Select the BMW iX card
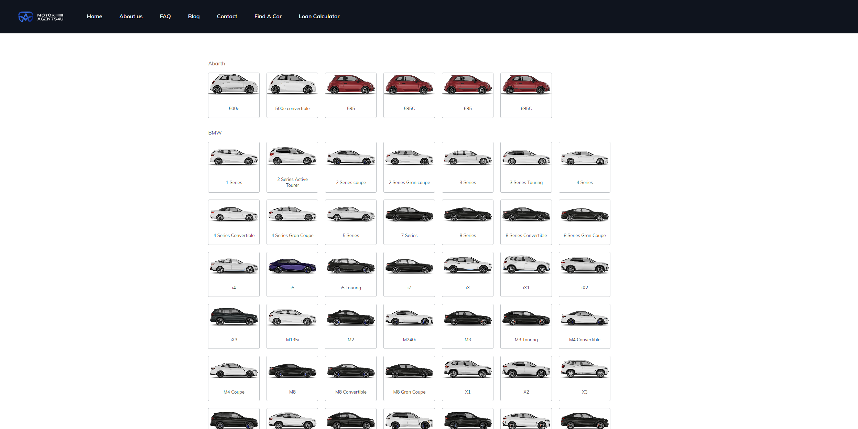Viewport: 858px width, 429px height. tap(468, 274)
